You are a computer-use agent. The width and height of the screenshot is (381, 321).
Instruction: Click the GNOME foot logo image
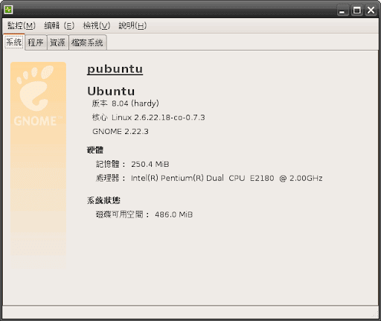click(38, 165)
